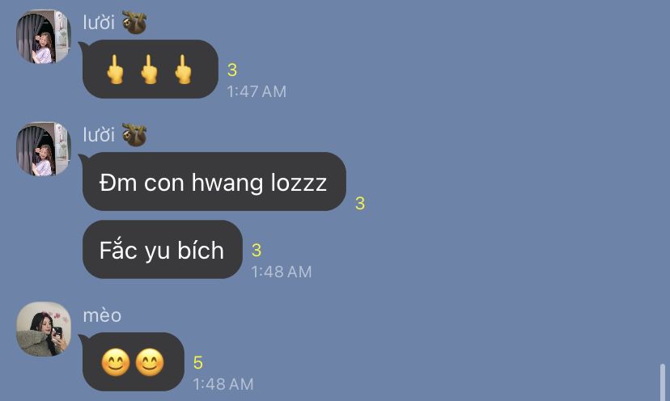View read count 5 on mèo's message
Screen dimensions: 670x401
[197, 362]
